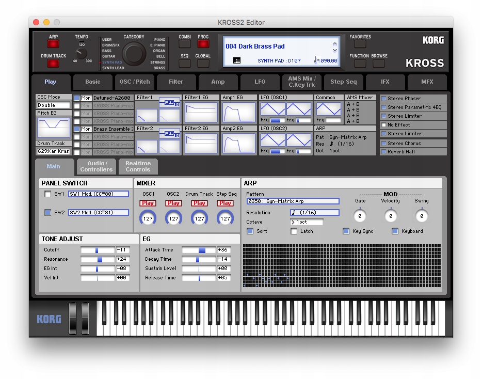
Task: Step program down with display arrow
Action: pyautogui.click(x=335, y=50)
